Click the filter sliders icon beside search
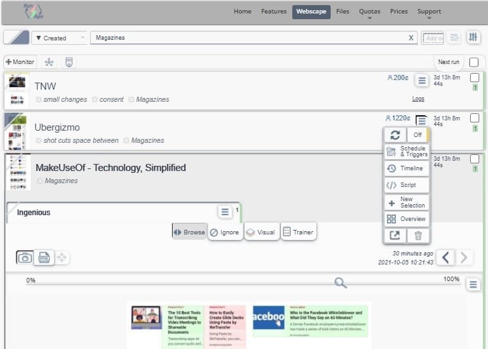Viewport: 488px width, 349px height. point(473,38)
